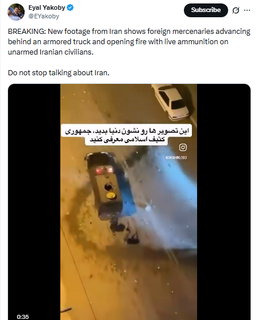Viewport: 258px width, 320px height.
Task: Visit the @EYakoby handle link
Action: pyautogui.click(x=44, y=16)
